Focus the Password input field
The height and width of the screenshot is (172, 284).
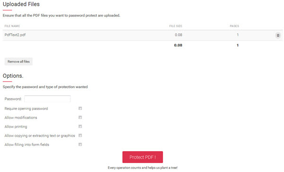(47, 99)
